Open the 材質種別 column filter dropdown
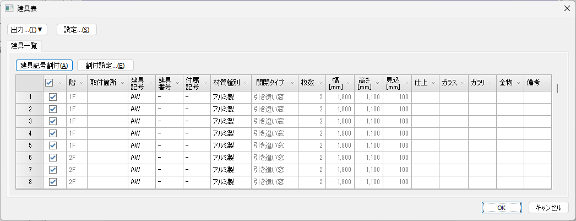576x221 pixels. tap(246, 83)
